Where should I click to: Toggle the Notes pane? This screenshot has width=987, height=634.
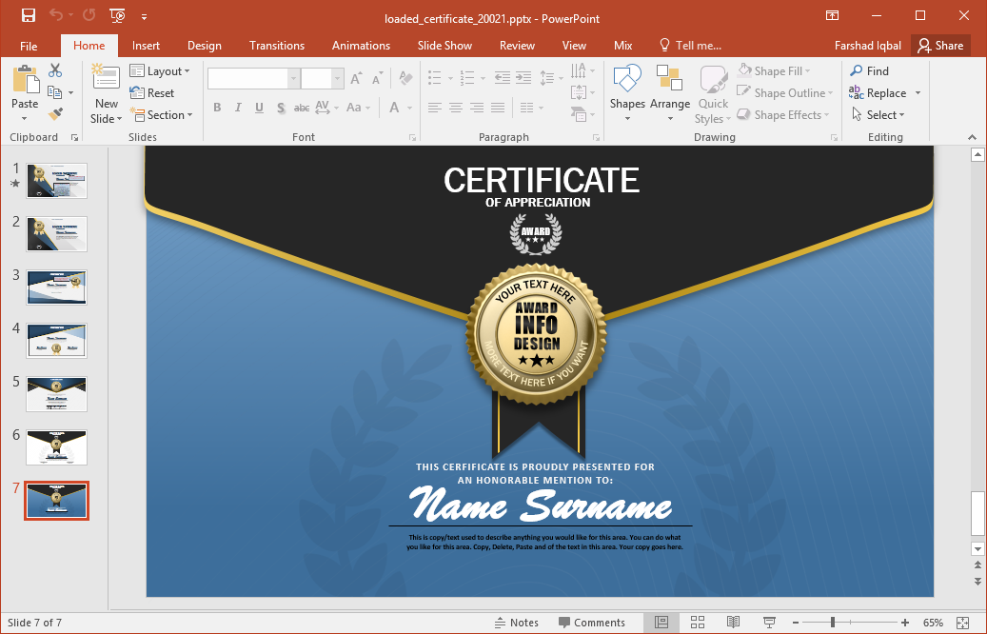pos(516,623)
